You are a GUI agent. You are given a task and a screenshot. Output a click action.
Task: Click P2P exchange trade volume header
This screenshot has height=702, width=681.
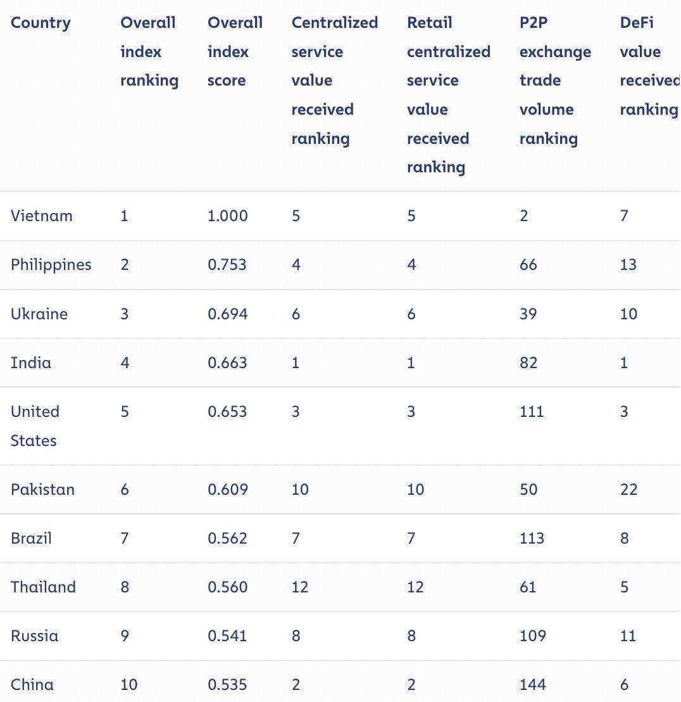point(554,80)
